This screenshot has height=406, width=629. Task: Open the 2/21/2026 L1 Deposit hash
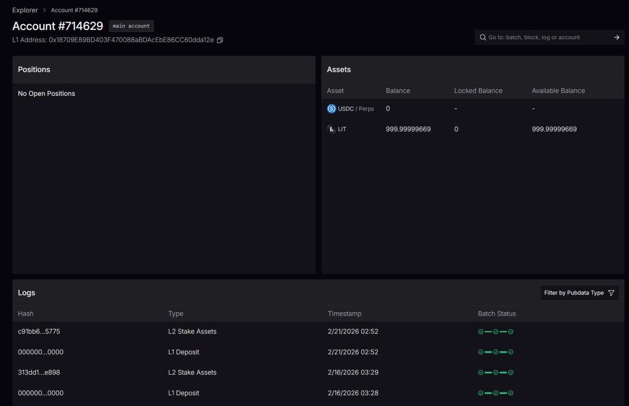tap(41, 352)
